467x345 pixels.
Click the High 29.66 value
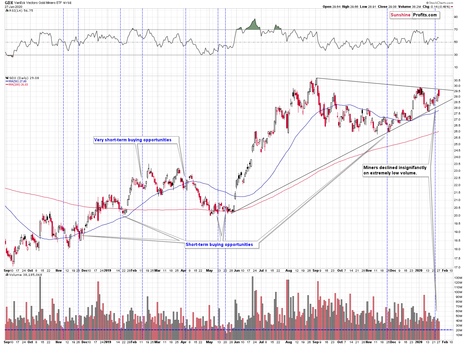(x=349, y=7)
